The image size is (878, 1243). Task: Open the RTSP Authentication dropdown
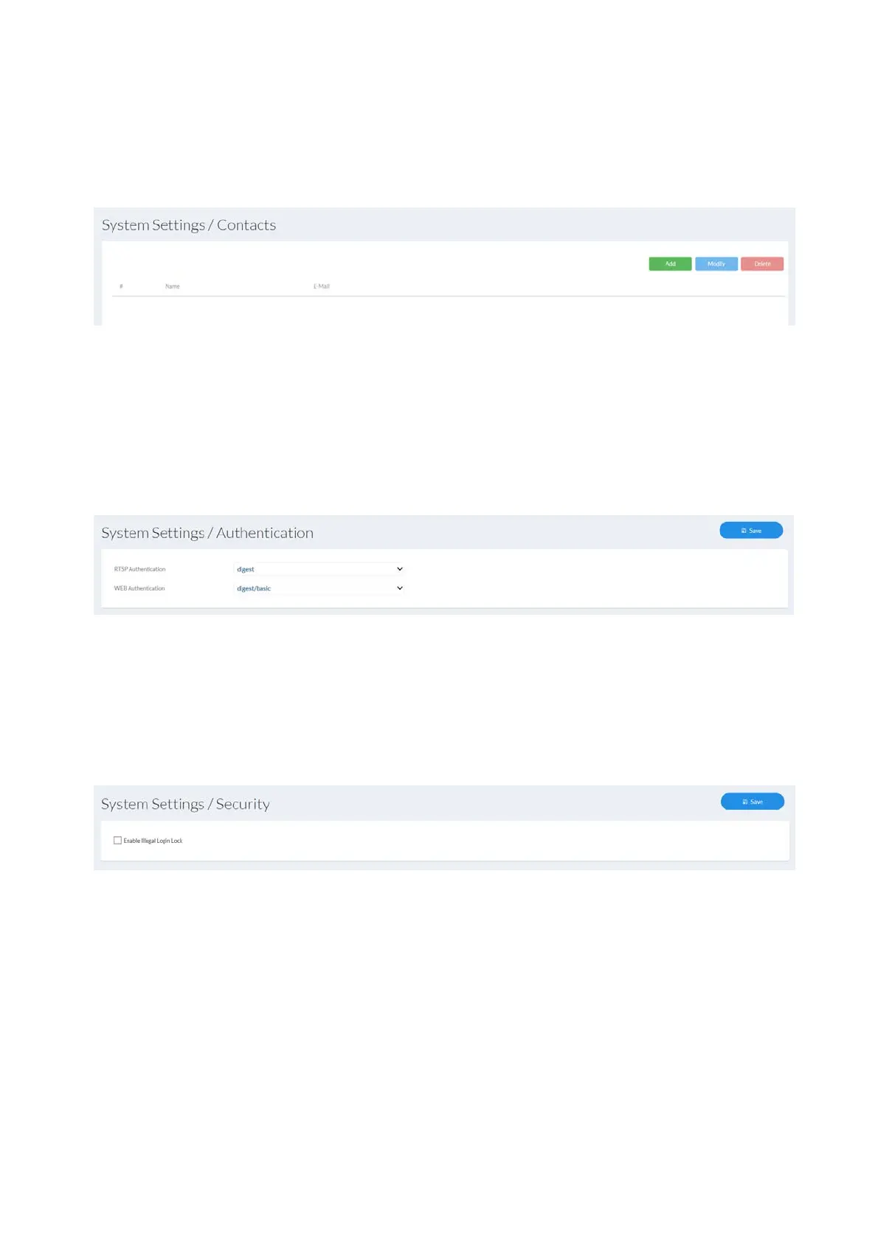(x=319, y=569)
